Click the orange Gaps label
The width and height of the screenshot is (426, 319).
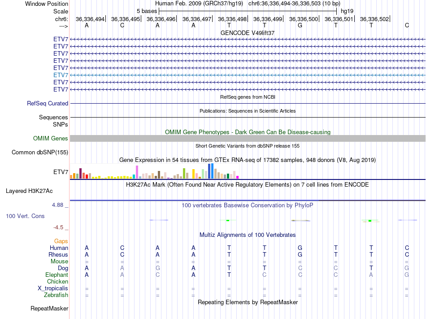[x=61, y=241]
